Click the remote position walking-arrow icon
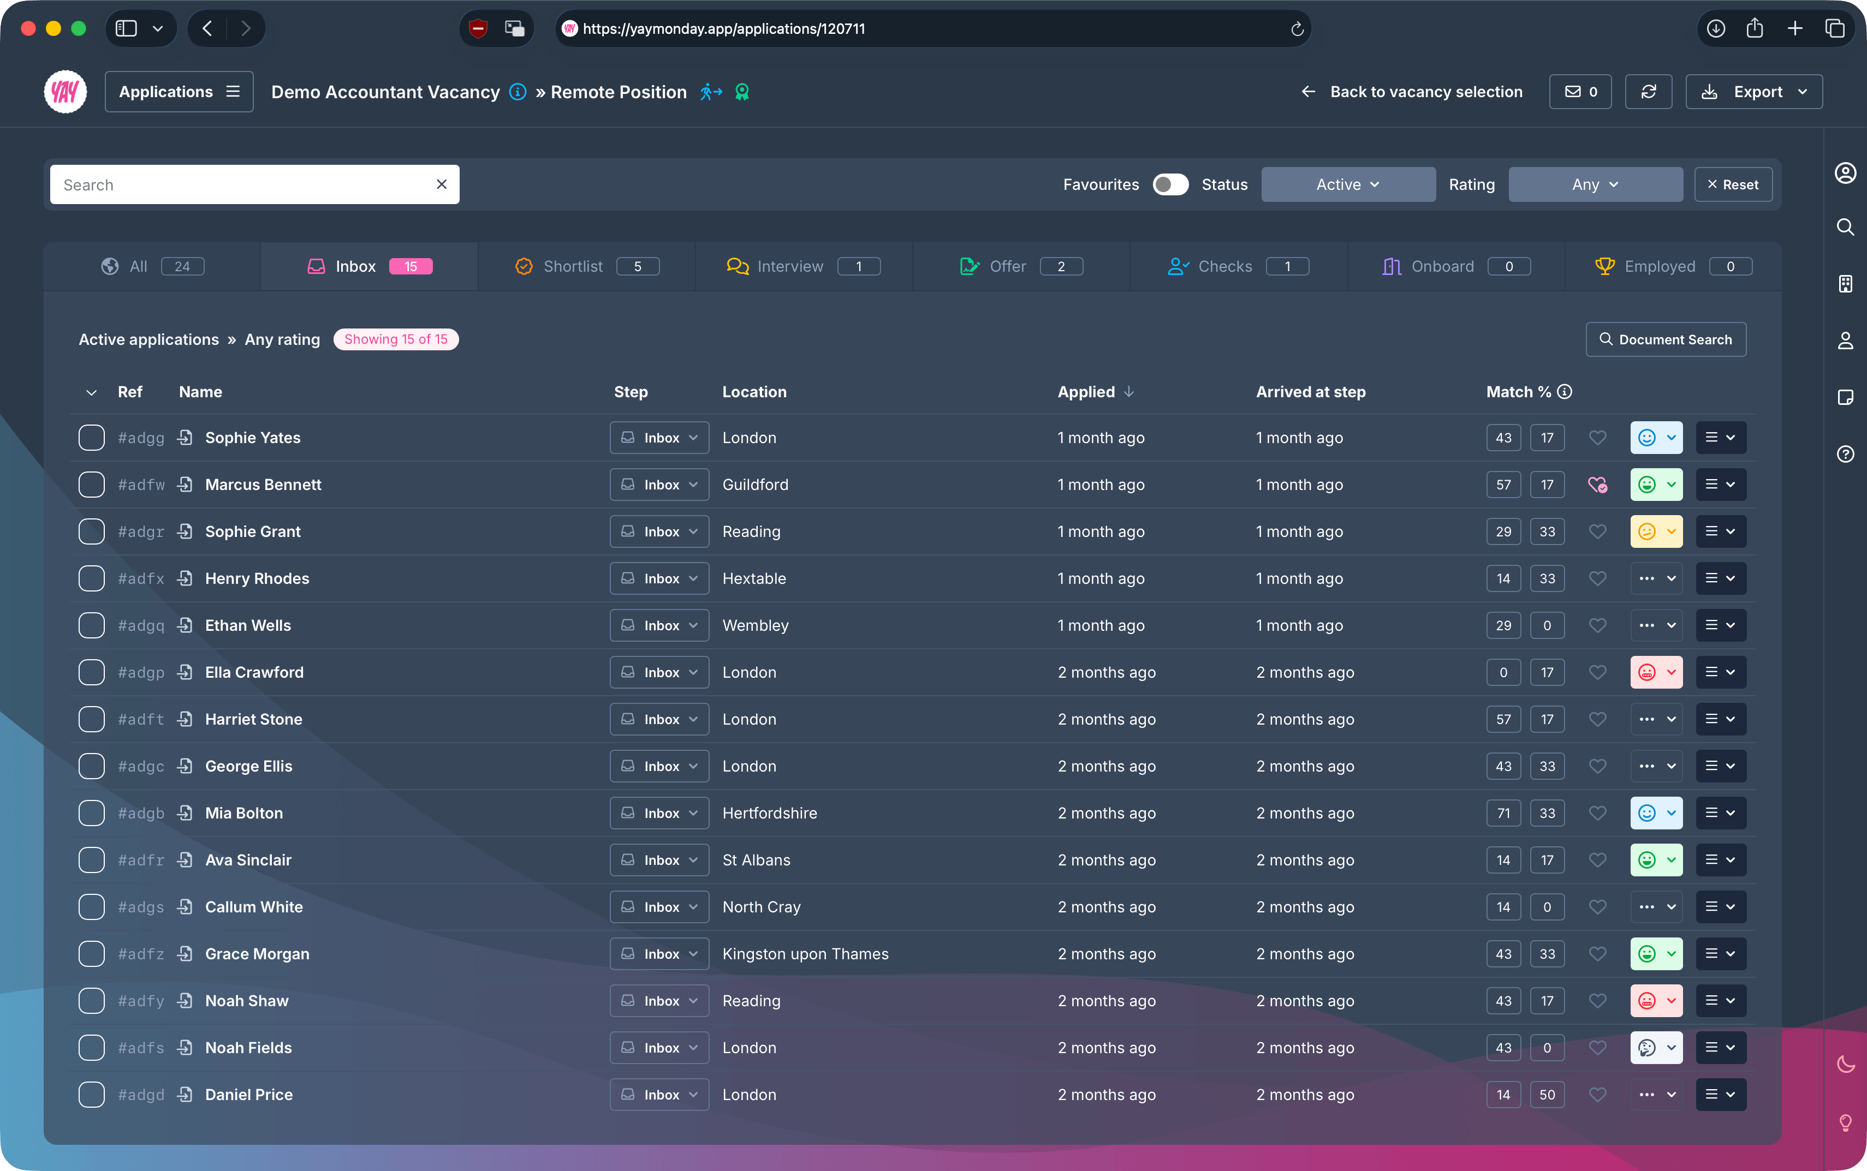 click(711, 92)
